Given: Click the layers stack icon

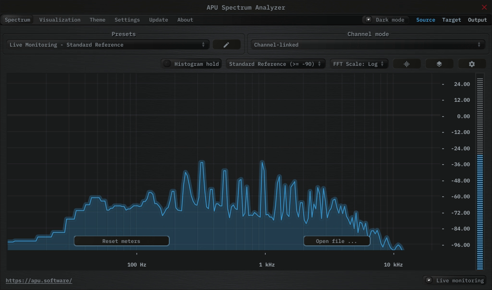Looking at the screenshot, I should (439, 64).
